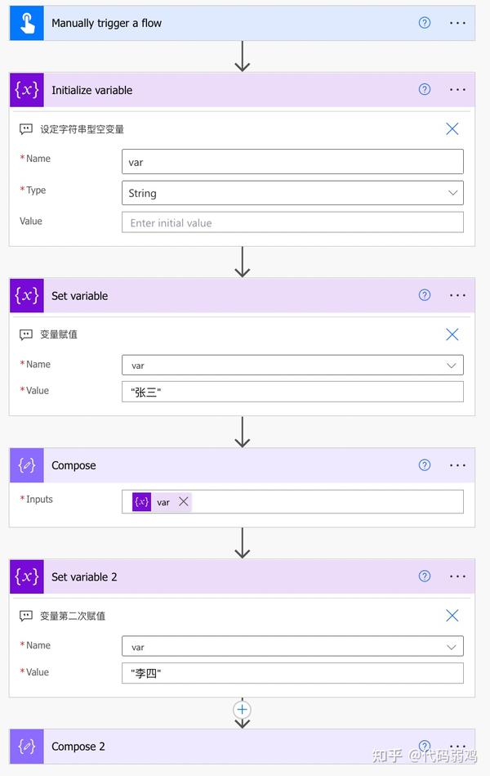Click the Set variable step icon

[27, 295]
